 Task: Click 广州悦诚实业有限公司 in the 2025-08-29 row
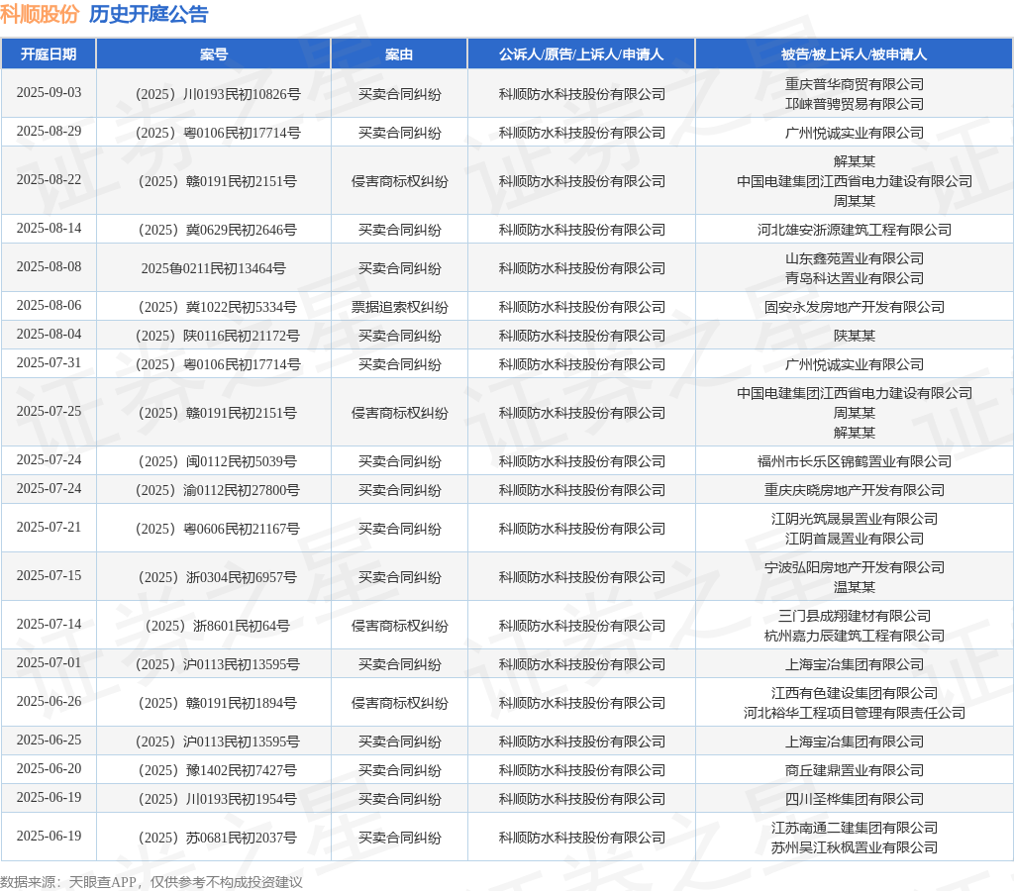[x=855, y=134]
